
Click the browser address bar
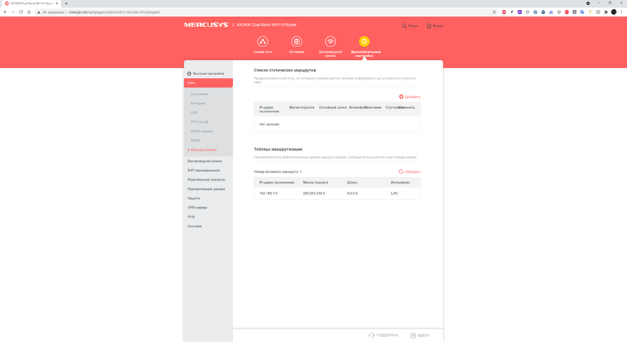[272, 12]
